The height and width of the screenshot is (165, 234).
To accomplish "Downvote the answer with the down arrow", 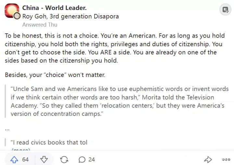I will pos(44,159).
